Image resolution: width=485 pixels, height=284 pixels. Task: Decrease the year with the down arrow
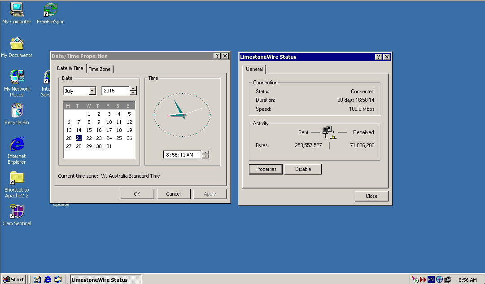pyautogui.click(x=133, y=93)
